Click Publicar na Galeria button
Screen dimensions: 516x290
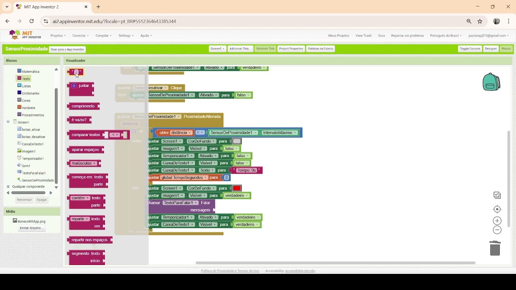320,49
